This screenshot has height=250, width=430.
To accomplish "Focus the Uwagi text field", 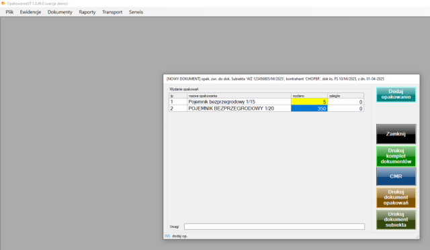I will (x=274, y=227).
